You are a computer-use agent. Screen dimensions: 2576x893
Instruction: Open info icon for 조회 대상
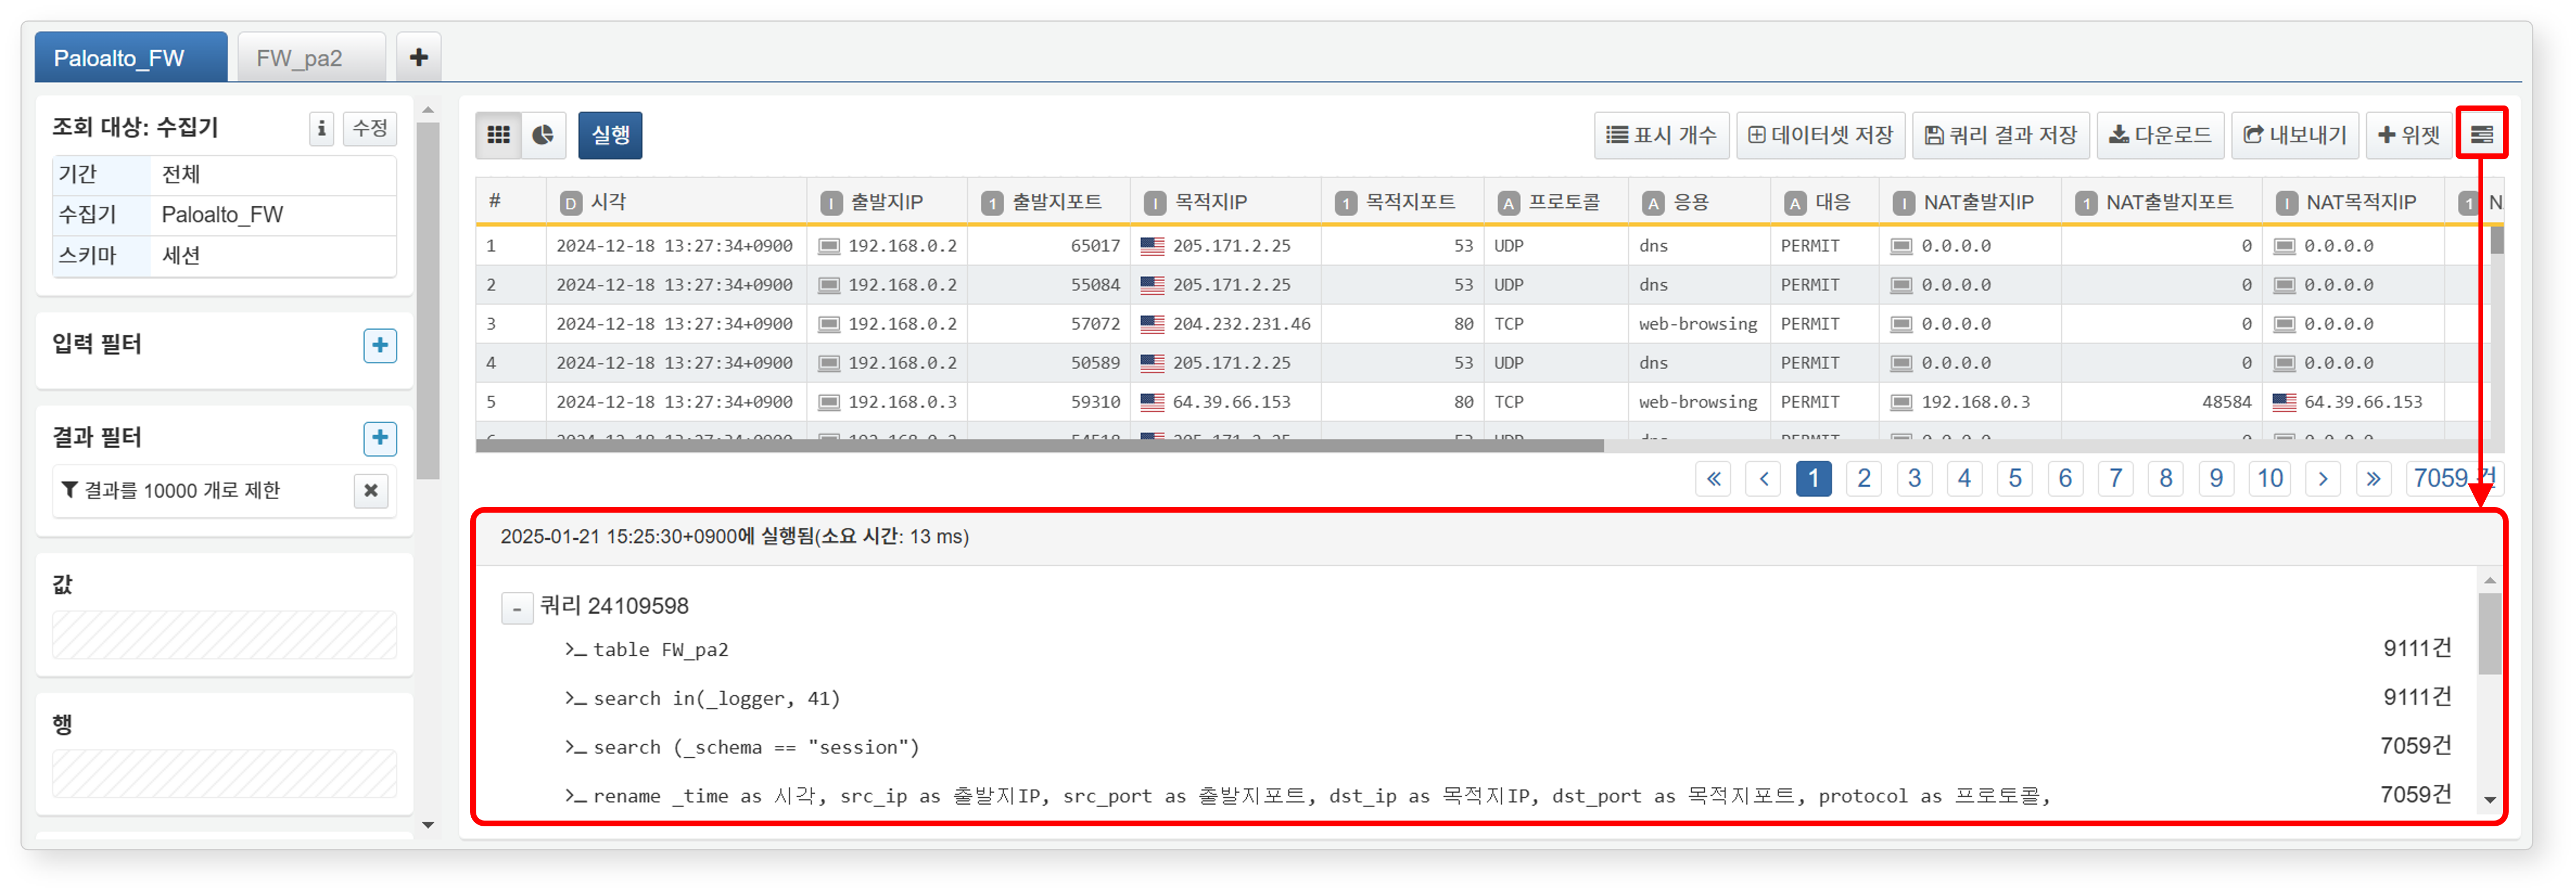click(x=321, y=128)
